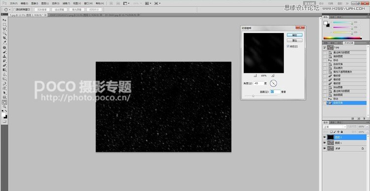Open view extras dropdown in top bar
Viewport: 370px width, 191px height.
[x=126, y=3]
